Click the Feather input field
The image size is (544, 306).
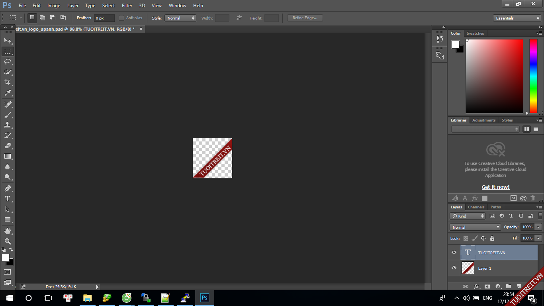click(104, 18)
